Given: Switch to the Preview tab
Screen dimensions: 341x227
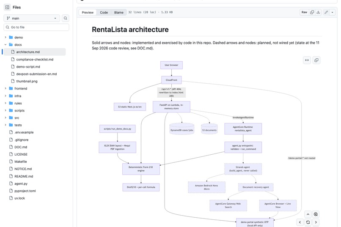Looking at the screenshot, I should (x=88, y=12).
